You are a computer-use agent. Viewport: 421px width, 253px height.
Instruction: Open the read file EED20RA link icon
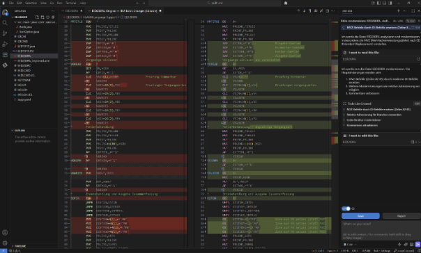(x=418, y=59)
